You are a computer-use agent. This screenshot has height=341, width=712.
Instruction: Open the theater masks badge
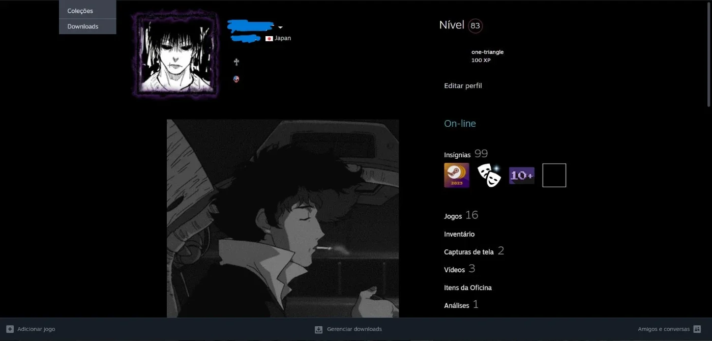click(x=489, y=175)
